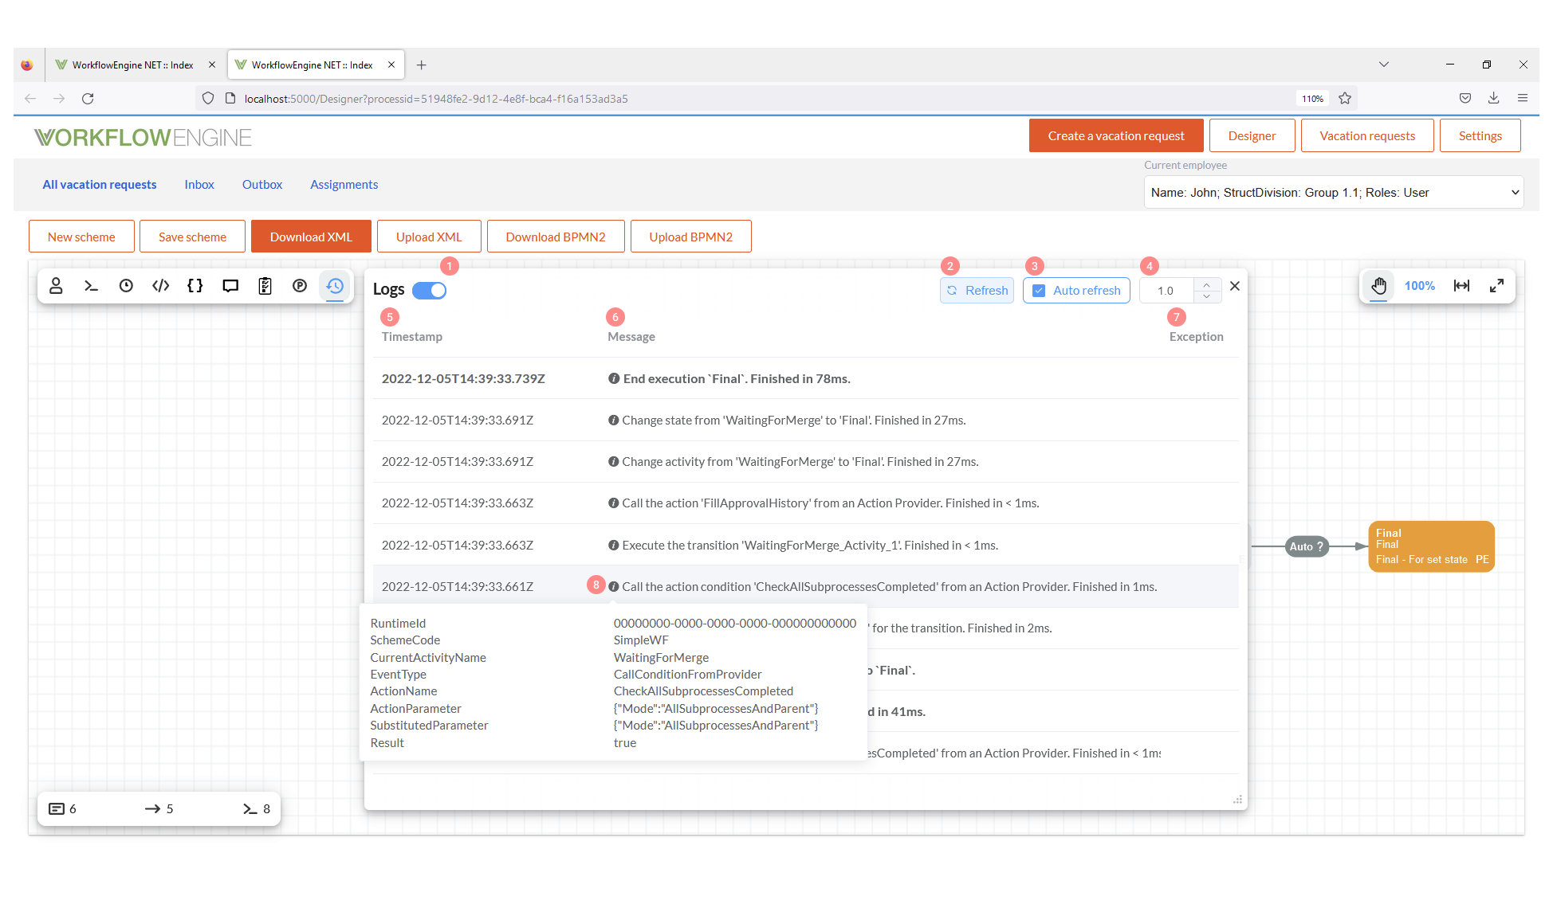Click Save scheme button

(192, 237)
